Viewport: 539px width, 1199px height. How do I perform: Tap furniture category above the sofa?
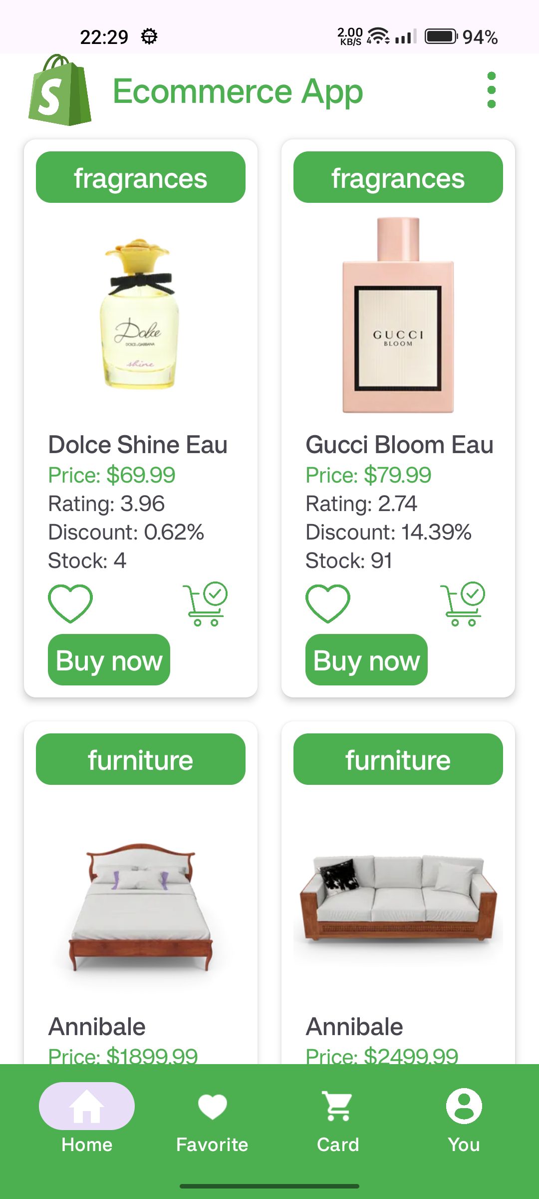[x=398, y=759]
